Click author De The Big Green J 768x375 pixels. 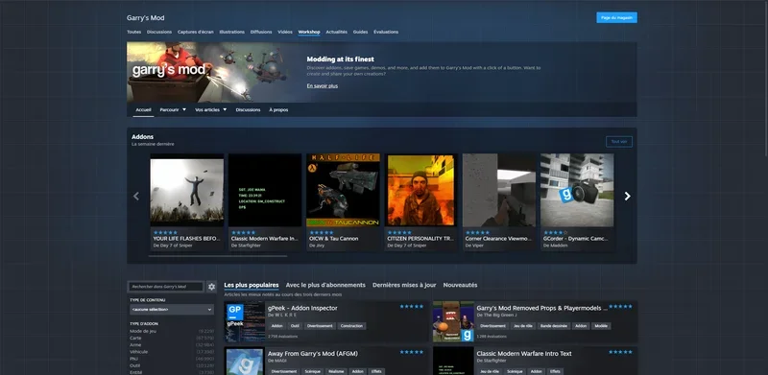[x=496, y=316]
